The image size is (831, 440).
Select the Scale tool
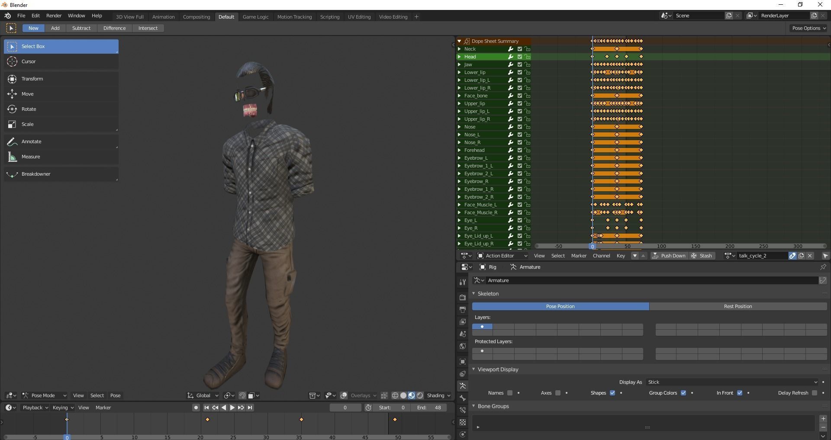(61, 124)
